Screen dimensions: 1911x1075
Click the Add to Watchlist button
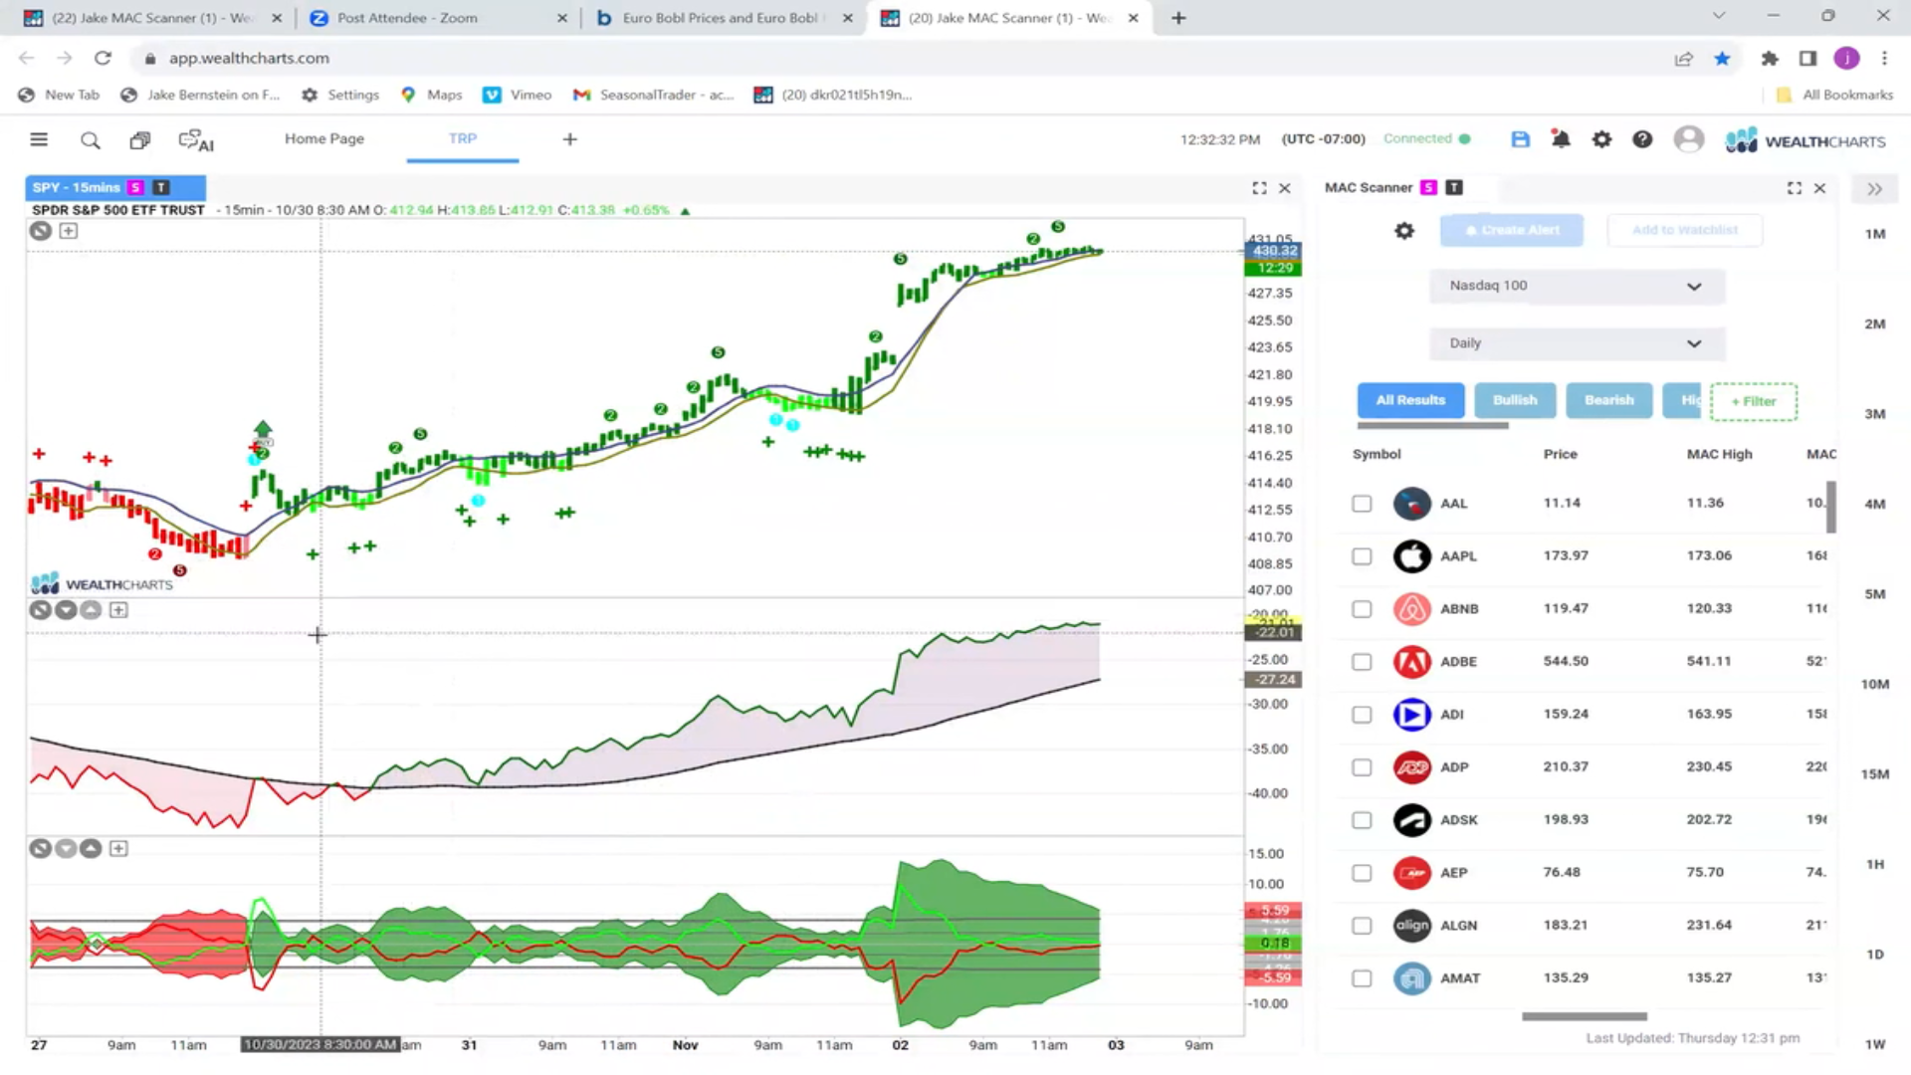(x=1685, y=230)
